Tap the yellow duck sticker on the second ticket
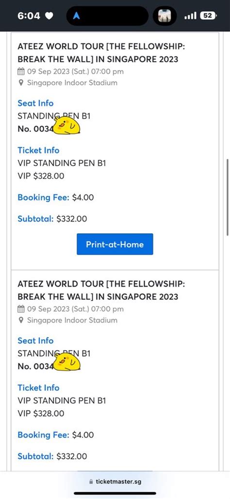Screen dimensions: 230x499 (x=66, y=363)
